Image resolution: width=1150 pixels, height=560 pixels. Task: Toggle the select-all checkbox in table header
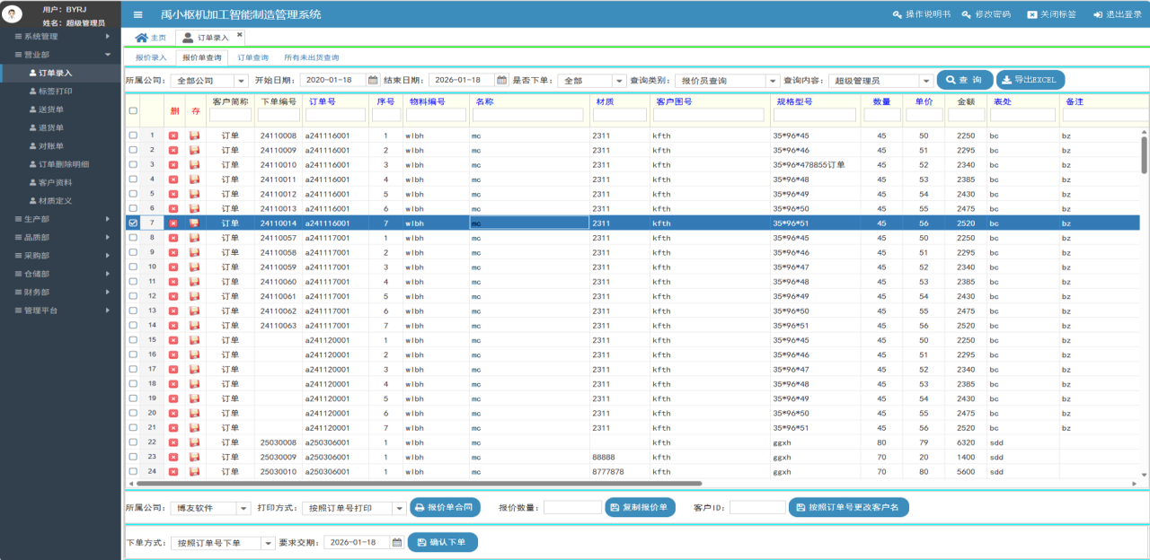point(133,111)
